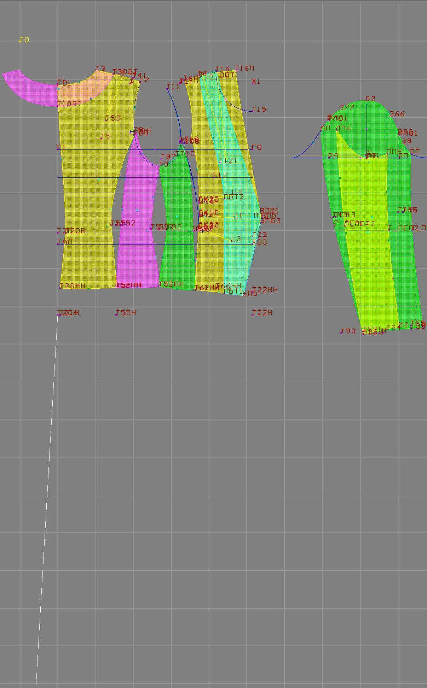Select the T20HH hem label
Image resolution: width=427 pixels, height=688 pixels.
click(73, 286)
